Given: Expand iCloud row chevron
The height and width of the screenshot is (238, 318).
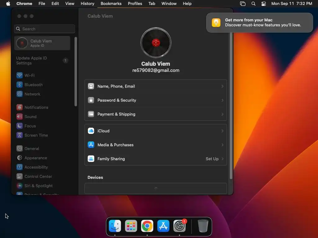Looking at the screenshot, I should 222,131.
